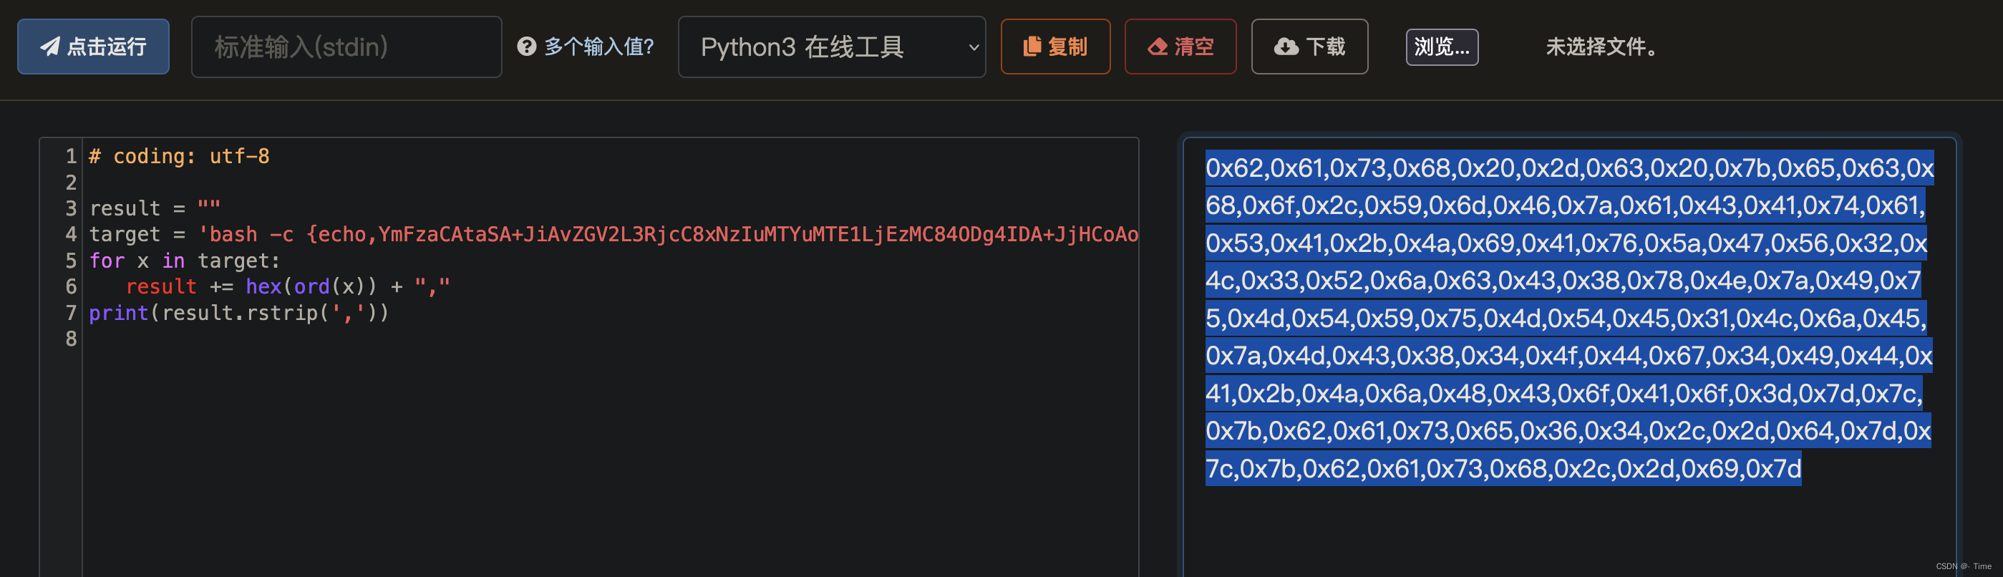The width and height of the screenshot is (2003, 577).
Task: Click output line starting '0x7a,0x4d,0x43'
Action: pyautogui.click(x=1568, y=355)
